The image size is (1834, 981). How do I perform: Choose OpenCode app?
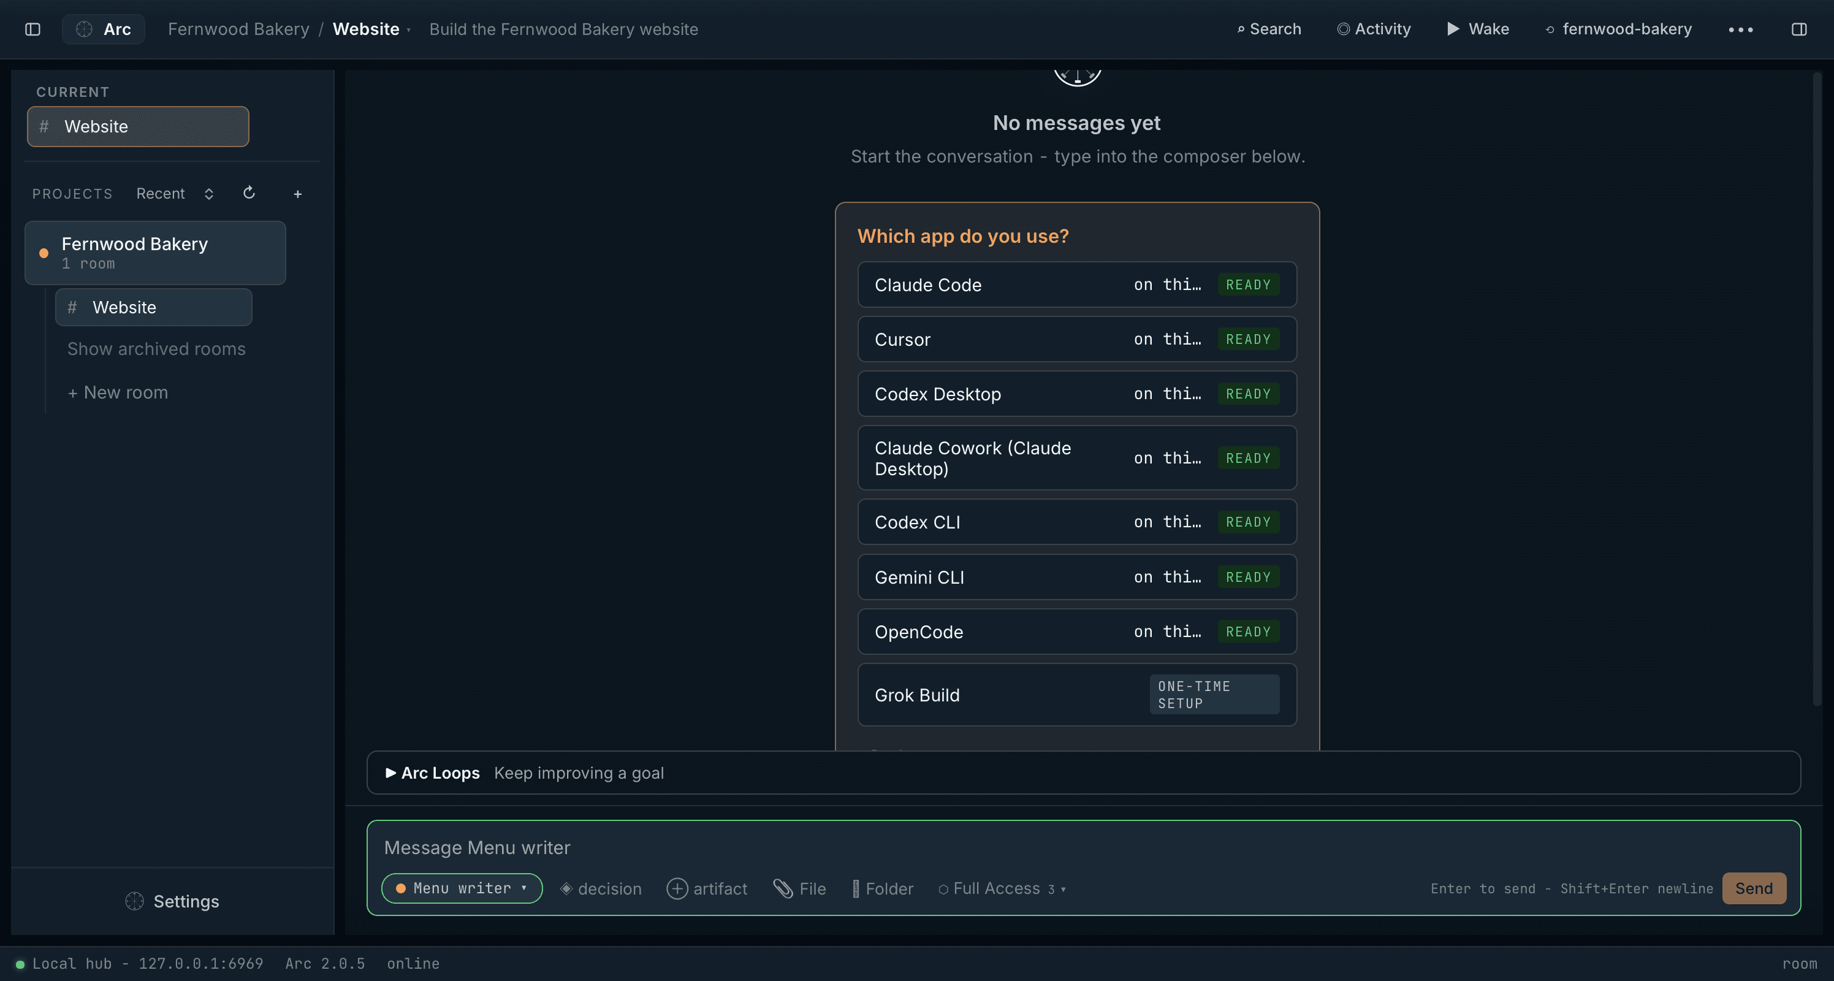1077,632
